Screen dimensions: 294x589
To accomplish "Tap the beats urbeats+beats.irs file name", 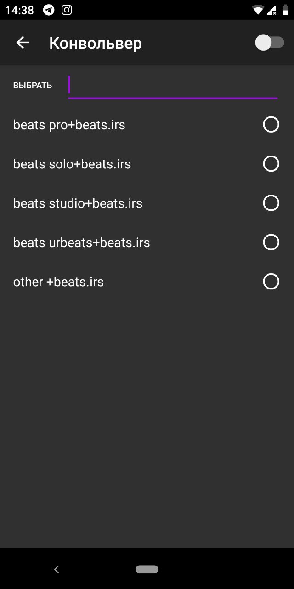I will tap(81, 243).
